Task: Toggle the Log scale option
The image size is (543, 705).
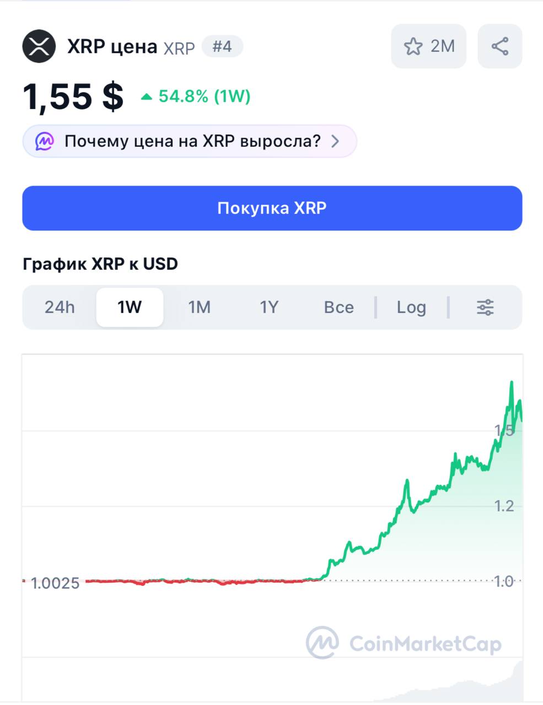Action: [411, 307]
